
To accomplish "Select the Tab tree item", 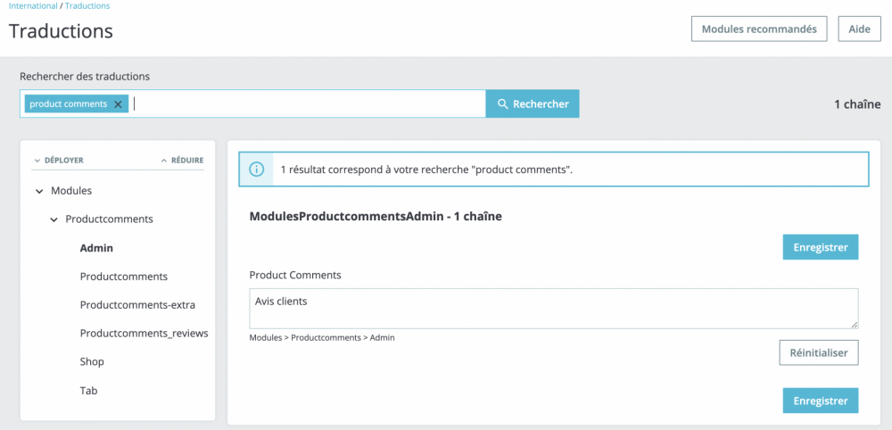I will [x=89, y=391].
